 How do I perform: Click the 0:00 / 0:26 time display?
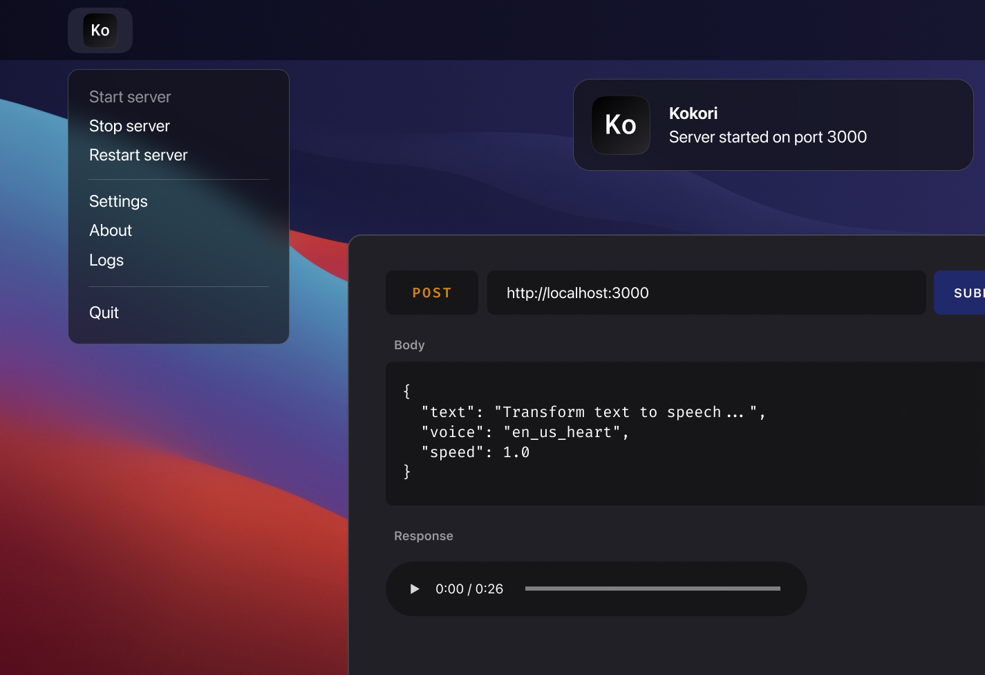(469, 589)
